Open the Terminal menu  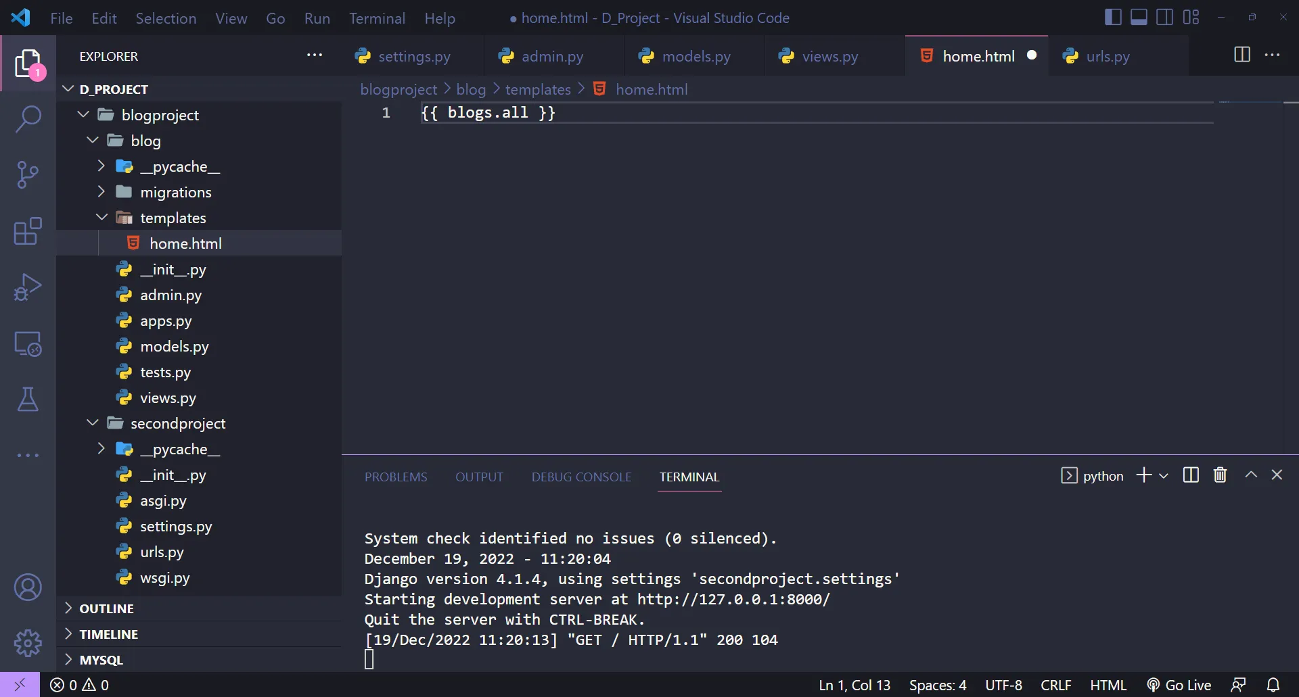pyautogui.click(x=377, y=18)
